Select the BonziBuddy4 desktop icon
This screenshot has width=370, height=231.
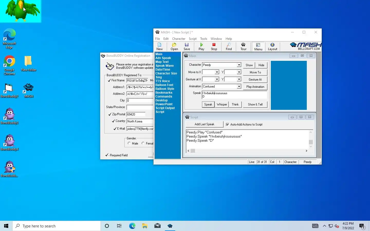tap(9, 142)
